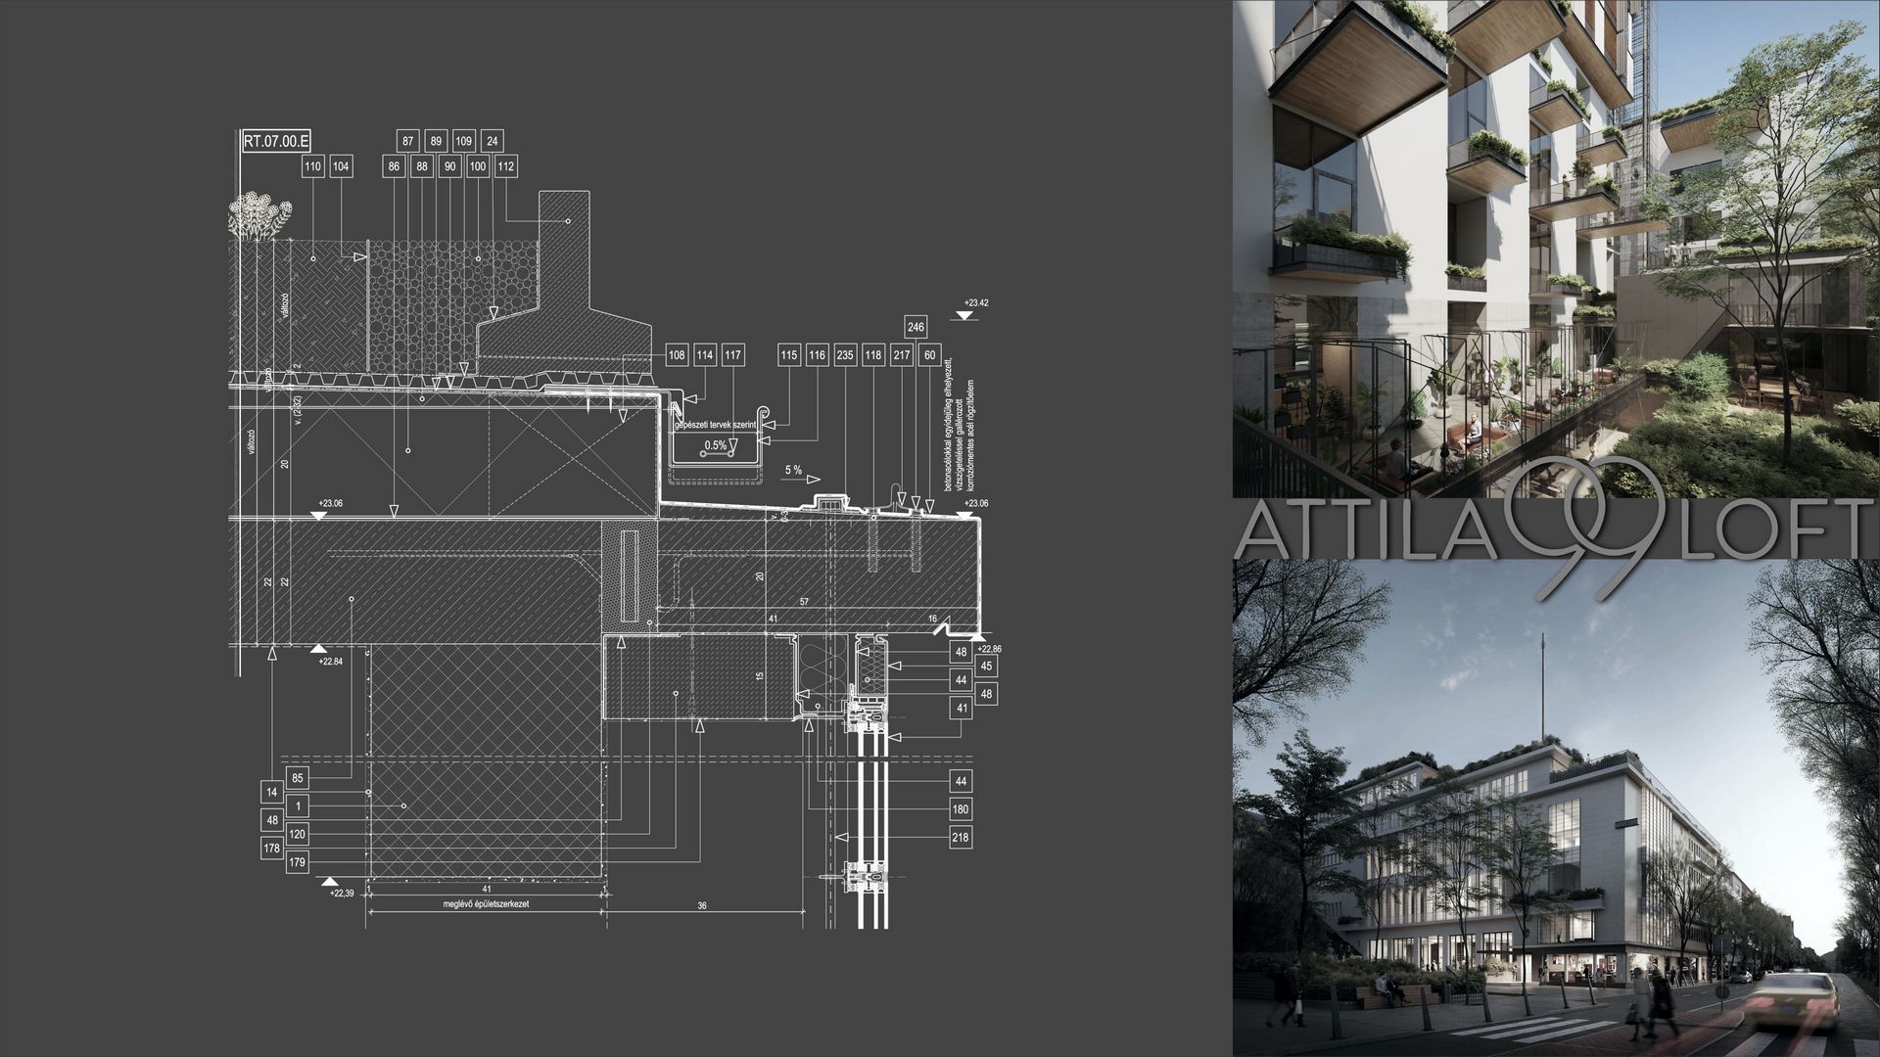Click callout box number 179

[298, 862]
